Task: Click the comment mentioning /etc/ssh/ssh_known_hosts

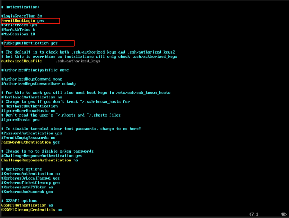Action: (x=86, y=93)
